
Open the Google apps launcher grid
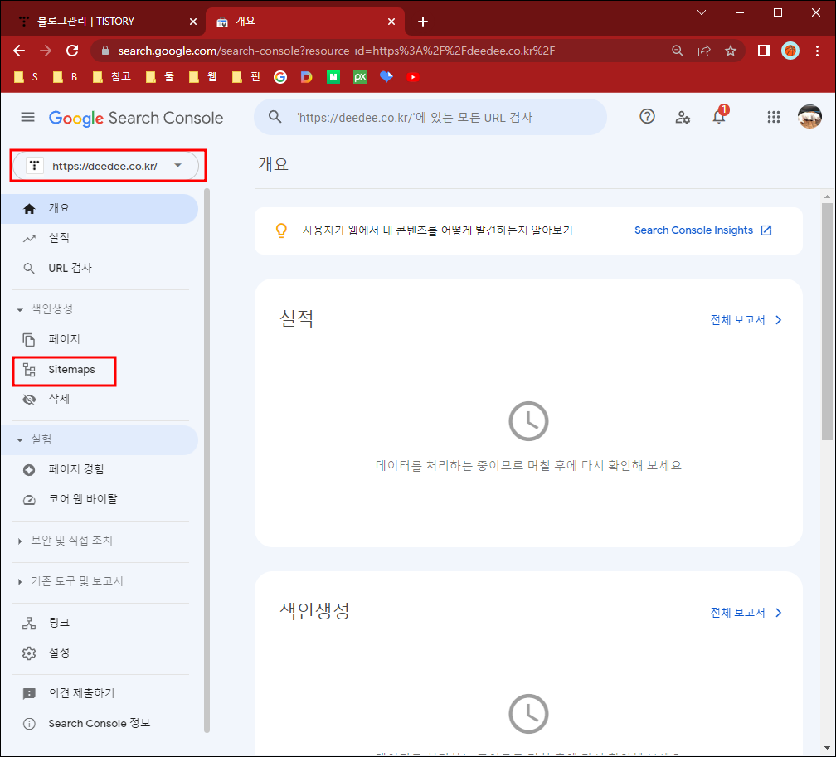774,117
